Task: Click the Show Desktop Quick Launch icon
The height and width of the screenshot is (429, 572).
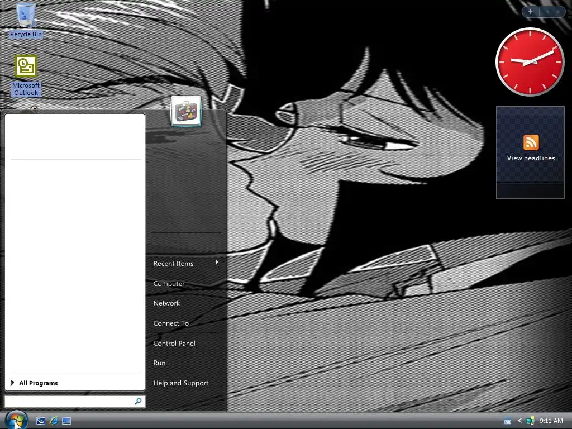Action: 66,421
